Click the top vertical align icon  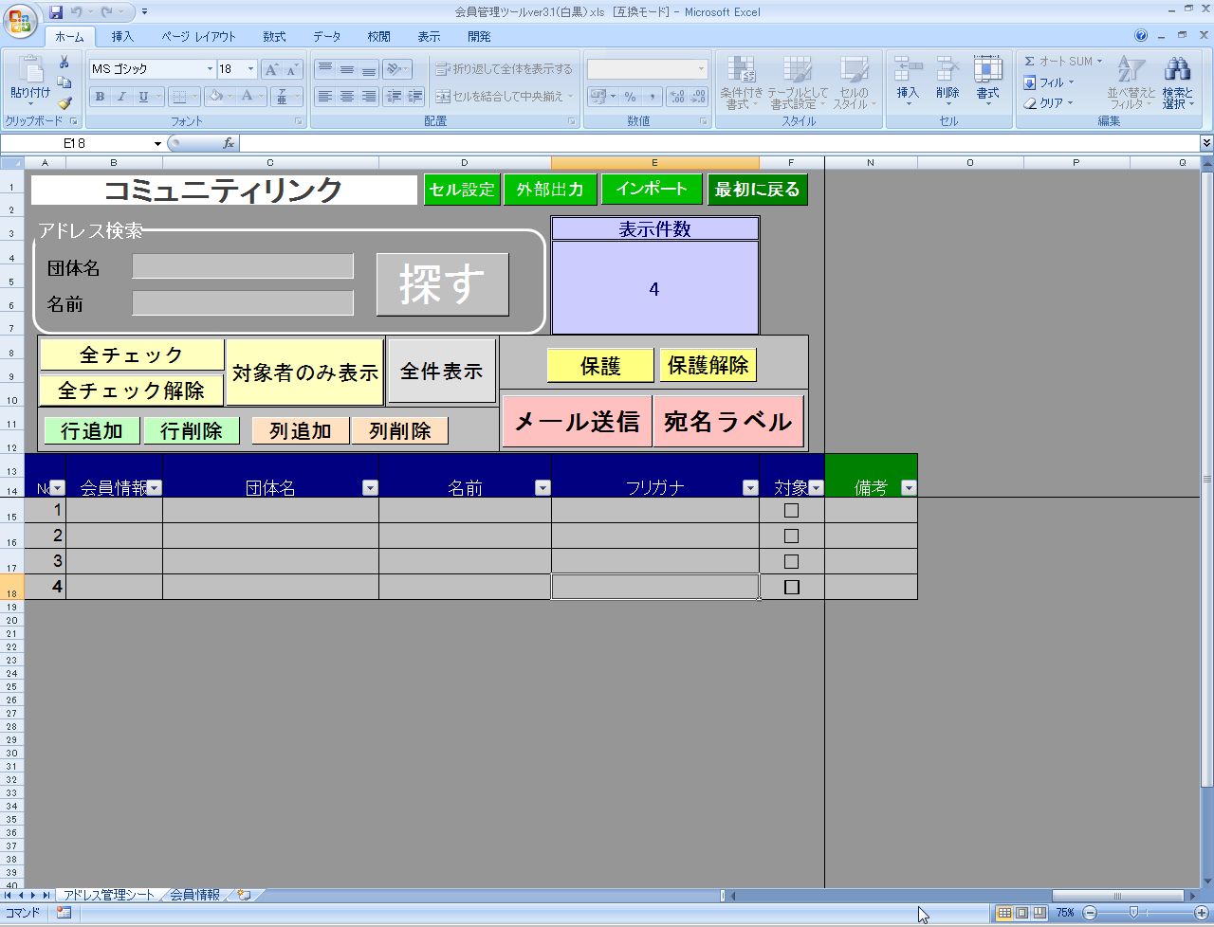(325, 69)
